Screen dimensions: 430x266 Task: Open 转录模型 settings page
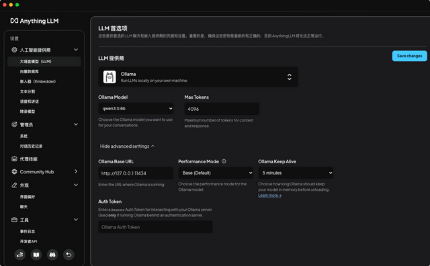pyautogui.click(x=27, y=112)
